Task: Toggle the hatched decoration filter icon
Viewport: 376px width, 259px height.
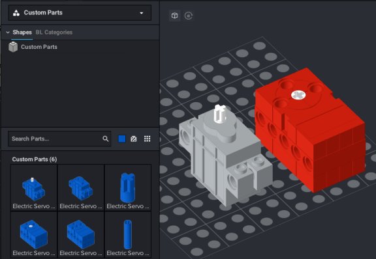Action: (134, 139)
